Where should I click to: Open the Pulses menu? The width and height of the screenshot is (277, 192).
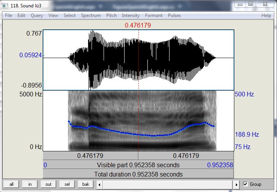pos(174,15)
